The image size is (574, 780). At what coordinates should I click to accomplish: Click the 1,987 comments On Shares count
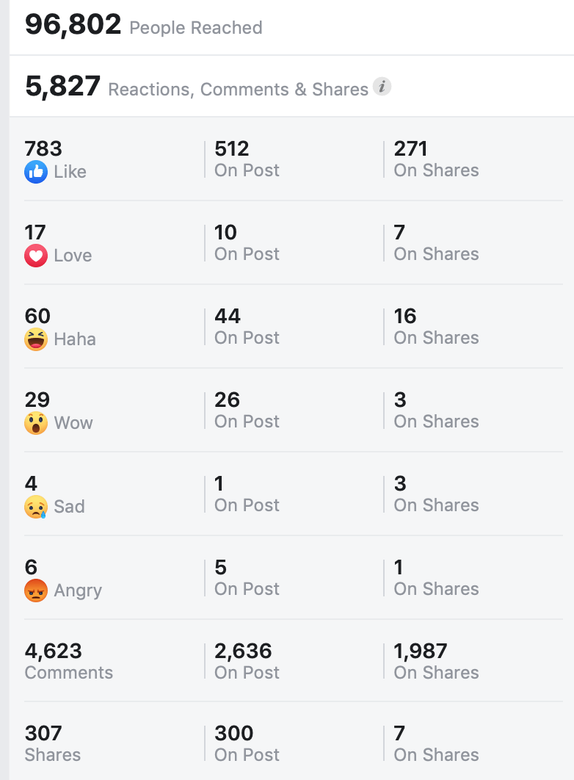click(421, 651)
